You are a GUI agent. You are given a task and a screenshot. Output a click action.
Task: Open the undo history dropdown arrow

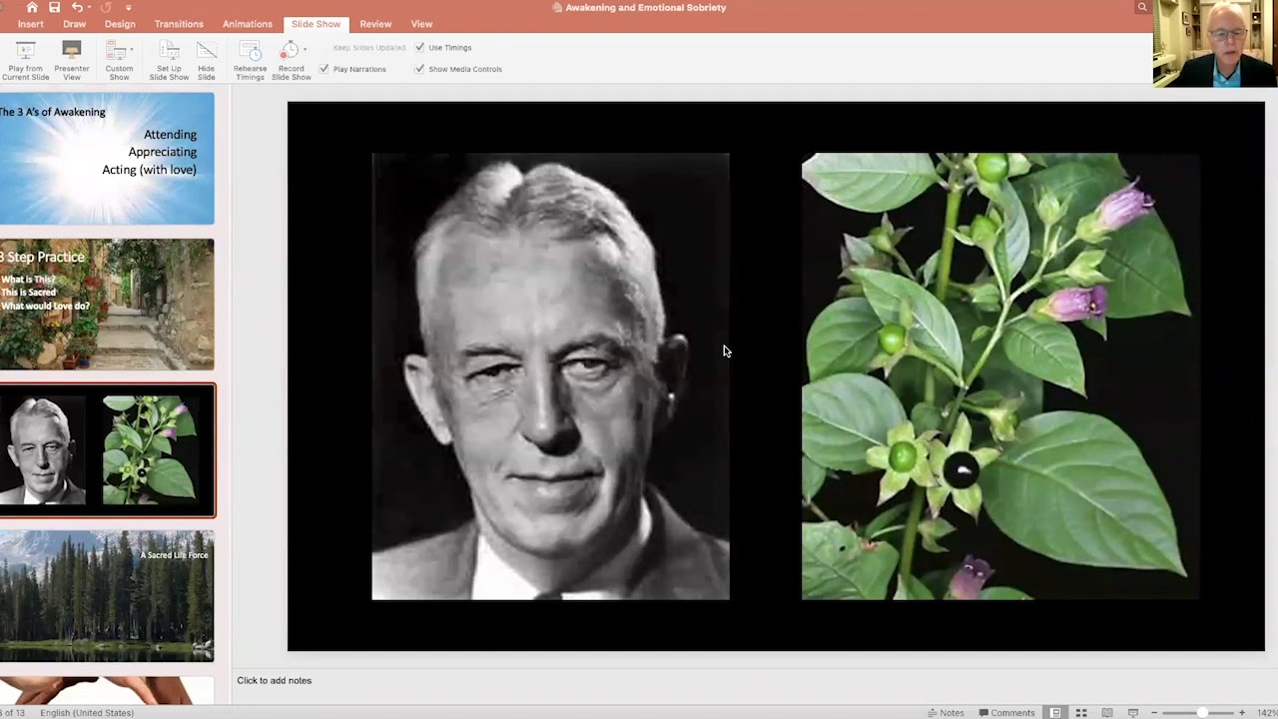pyautogui.click(x=89, y=8)
